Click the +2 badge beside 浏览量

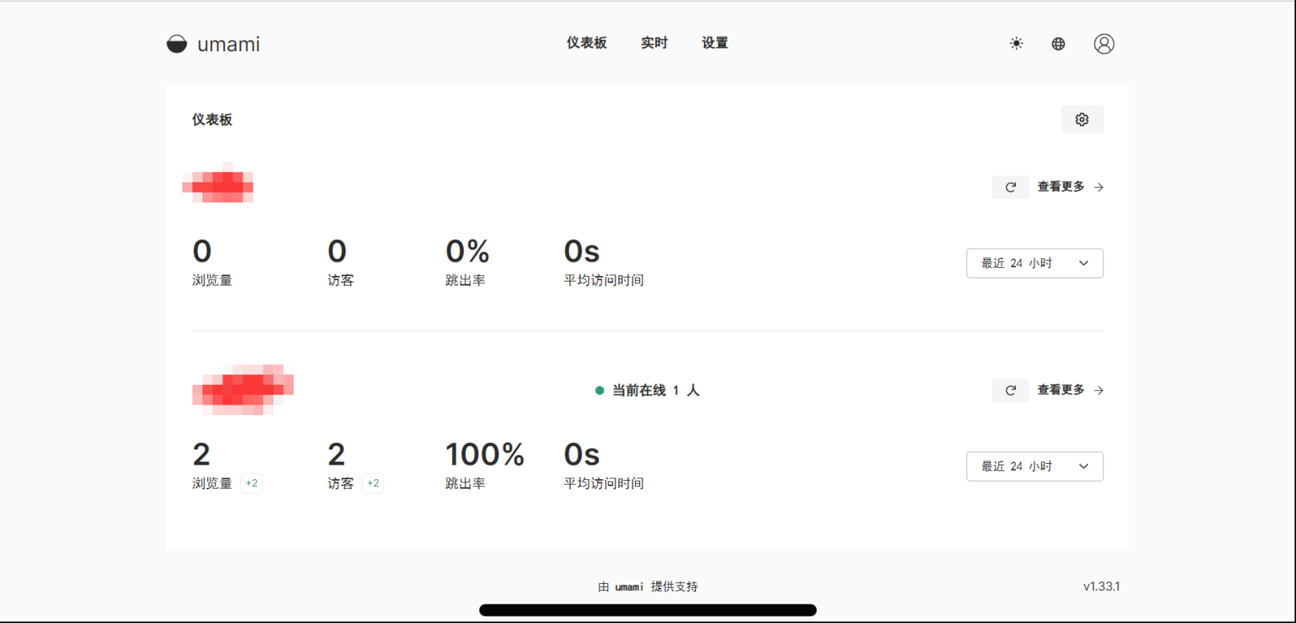(x=251, y=483)
